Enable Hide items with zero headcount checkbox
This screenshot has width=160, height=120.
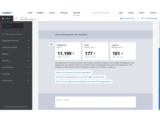(x=3, y=107)
